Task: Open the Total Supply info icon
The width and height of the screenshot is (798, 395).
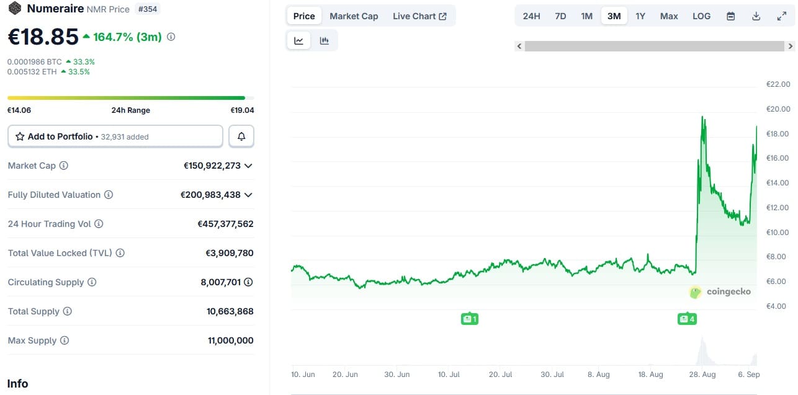Action: coord(68,311)
